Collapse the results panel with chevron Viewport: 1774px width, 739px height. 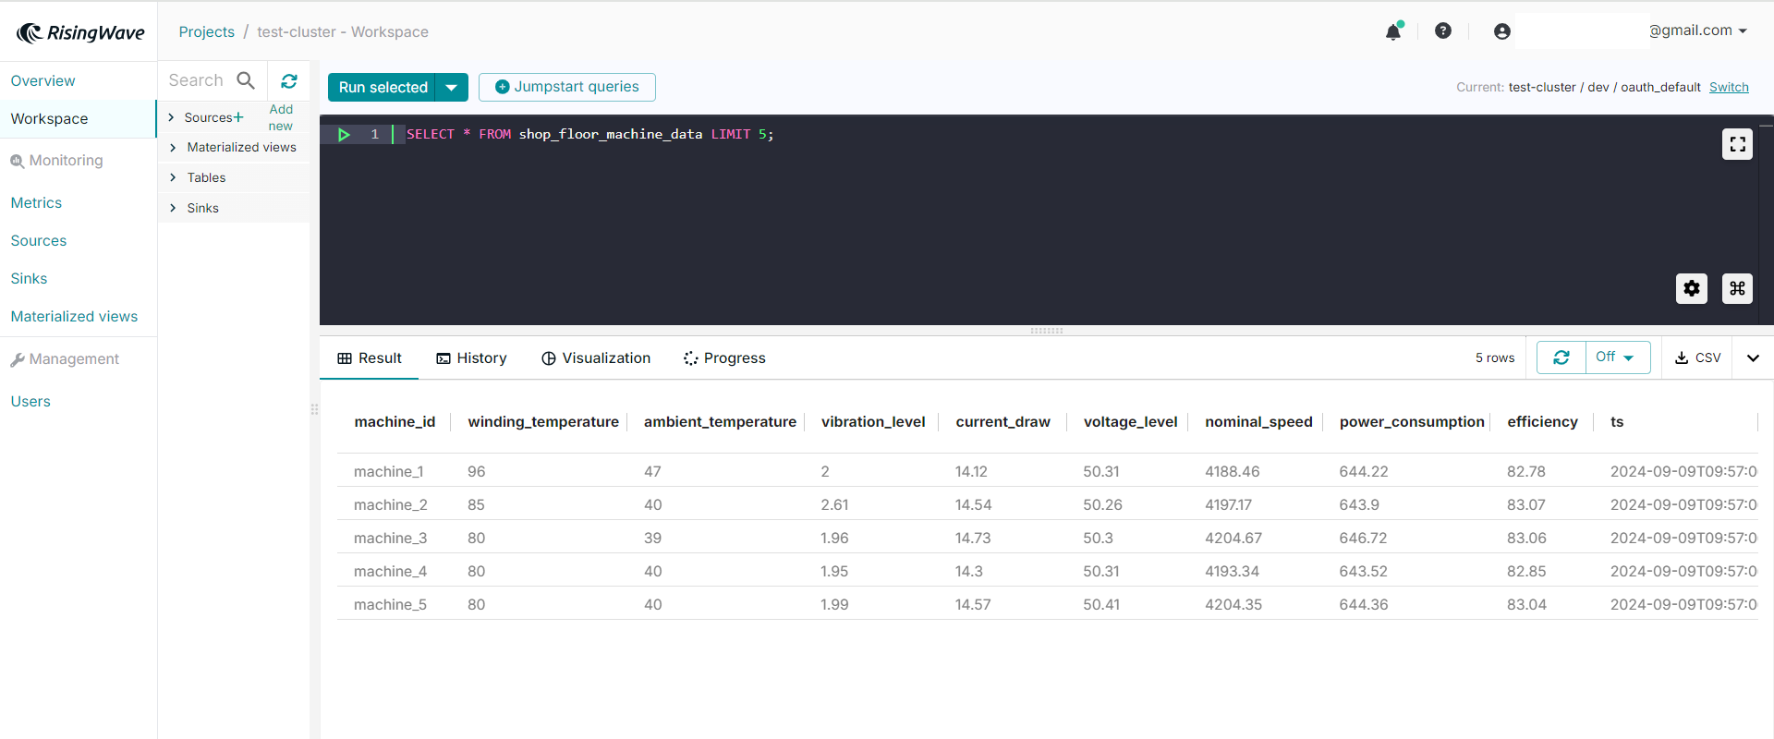[x=1753, y=358]
